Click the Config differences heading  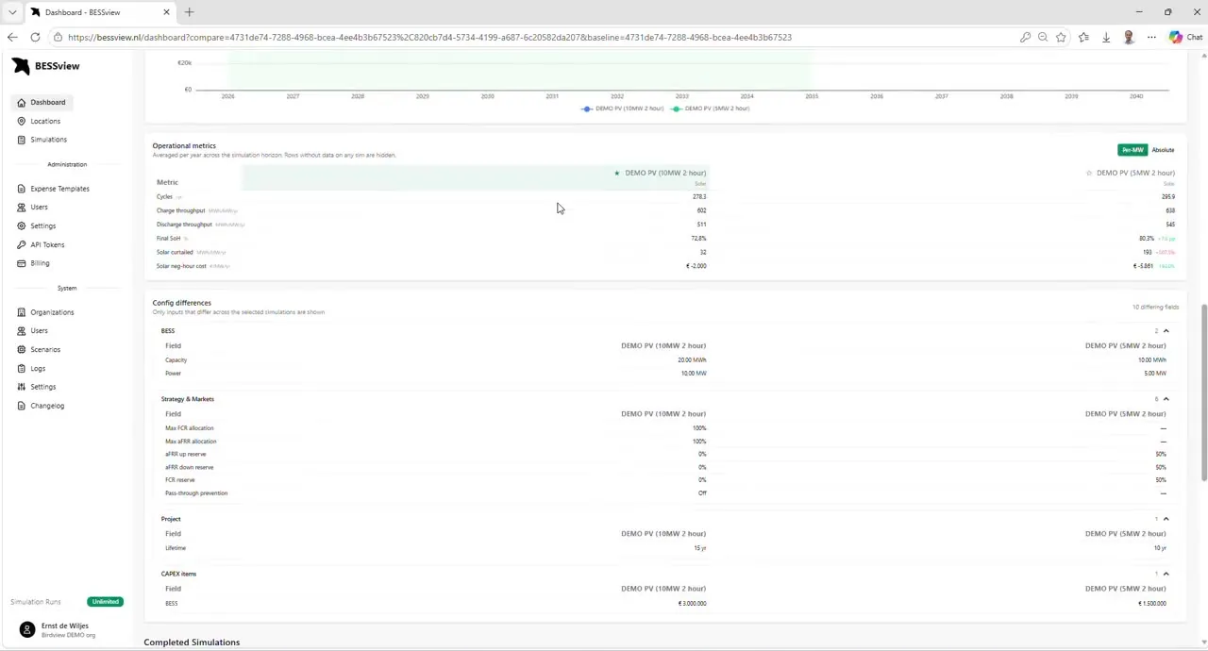[181, 303]
